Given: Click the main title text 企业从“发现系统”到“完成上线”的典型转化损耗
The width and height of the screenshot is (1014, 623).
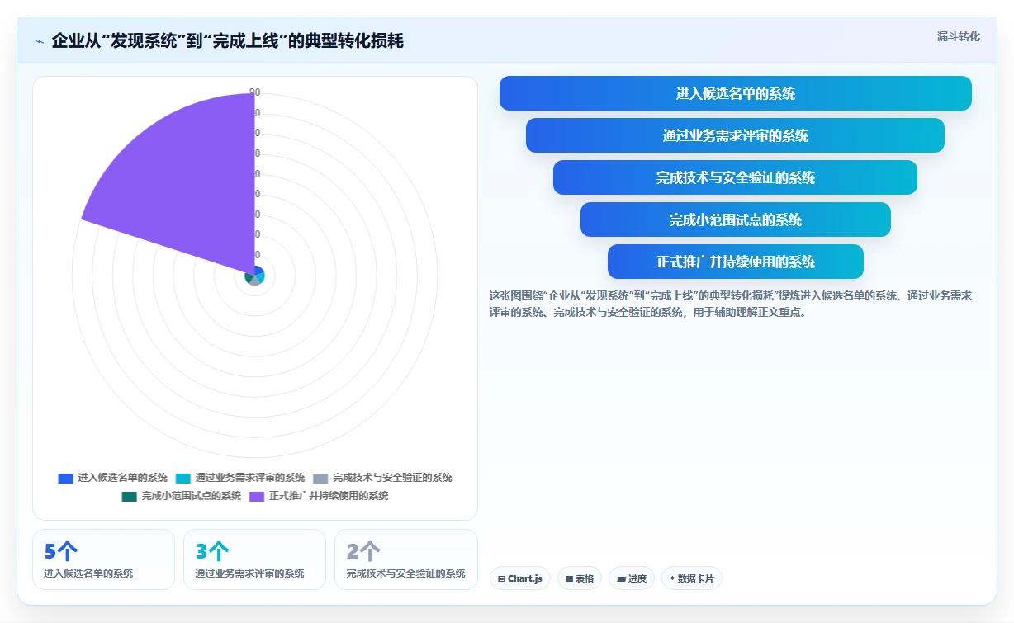Looking at the screenshot, I should pyautogui.click(x=228, y=40).
